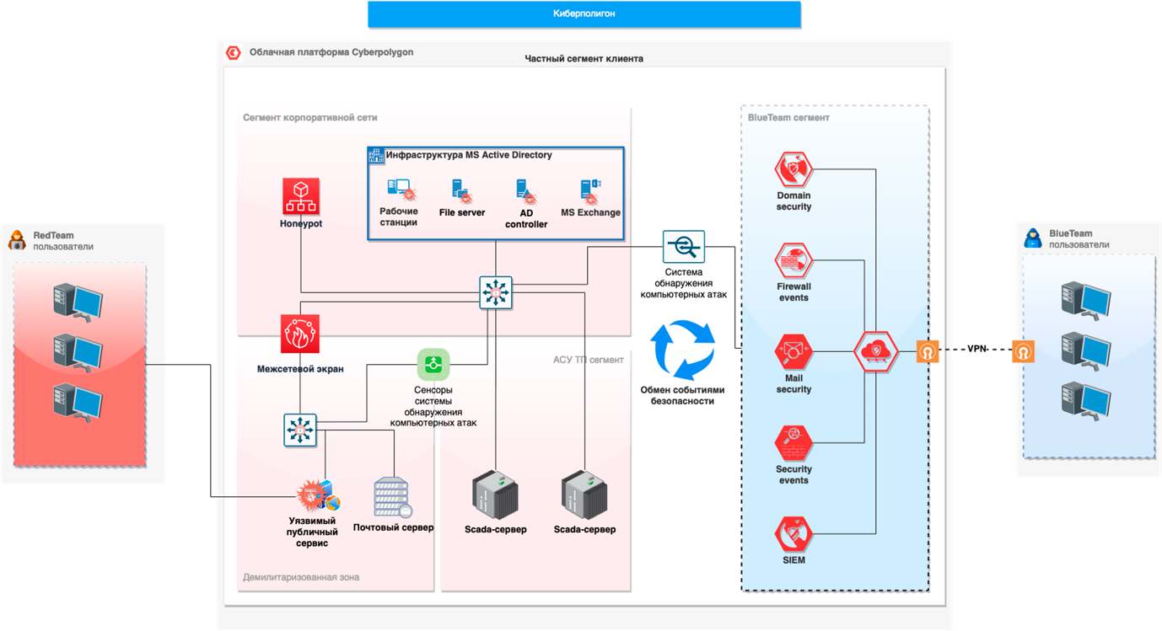Click the File server icon
The width and height of the screenshot is (1162, 631).
click(x=461, y=191)
